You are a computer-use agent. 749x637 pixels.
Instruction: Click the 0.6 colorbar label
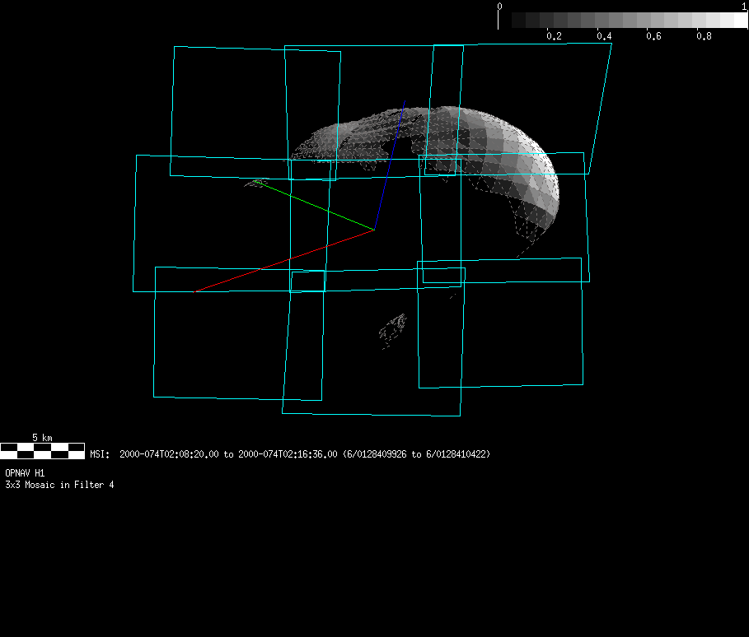pyautogui.click(x=653, y=36)
